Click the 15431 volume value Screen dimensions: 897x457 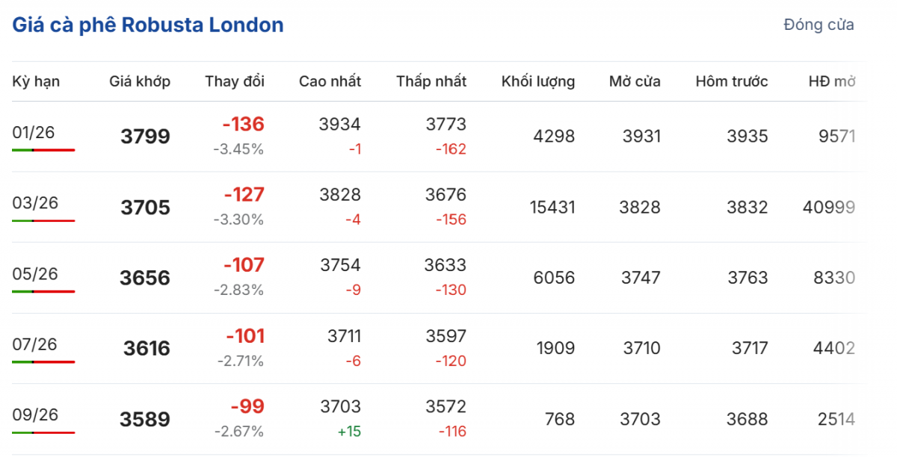pyautogui.click(x=552, y=207)
